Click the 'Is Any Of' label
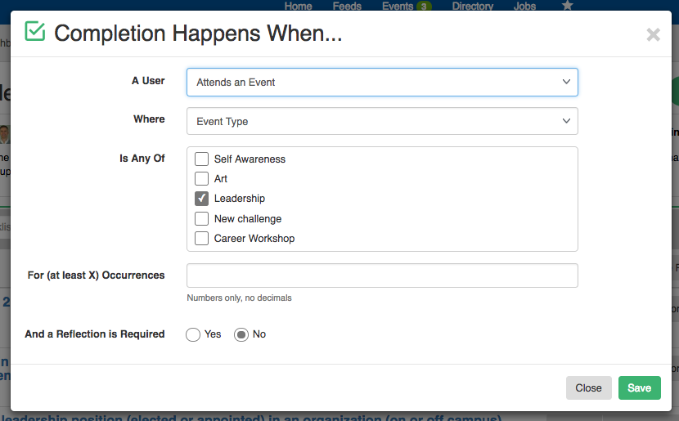The image size is (679, 421). 142,159
